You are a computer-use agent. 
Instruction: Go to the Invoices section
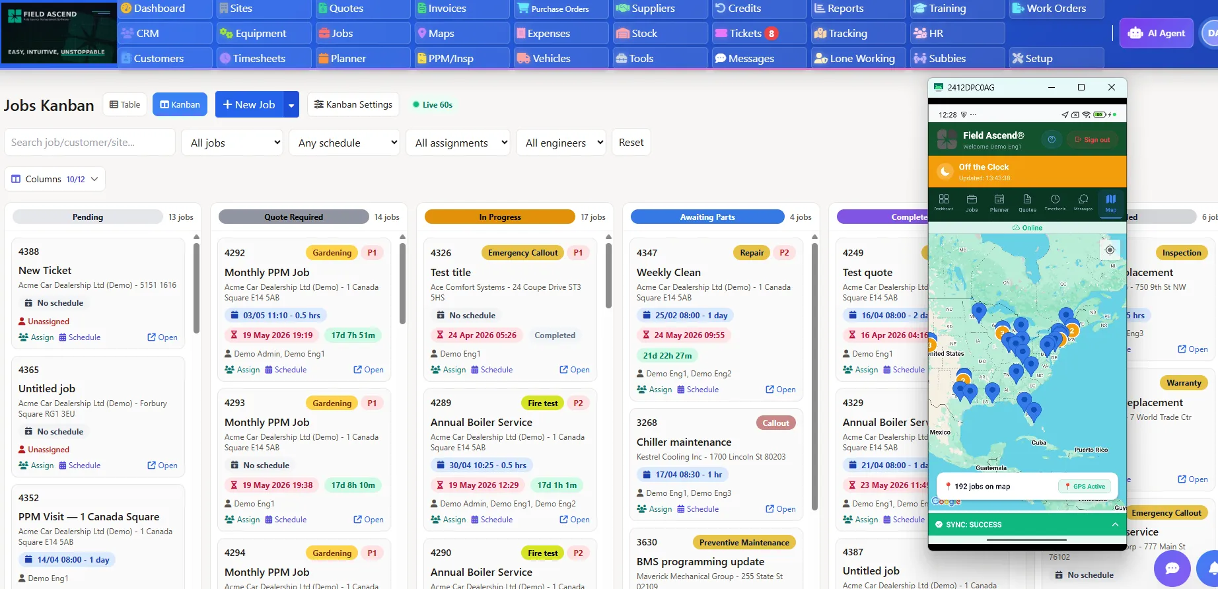[x=462, y=9]
